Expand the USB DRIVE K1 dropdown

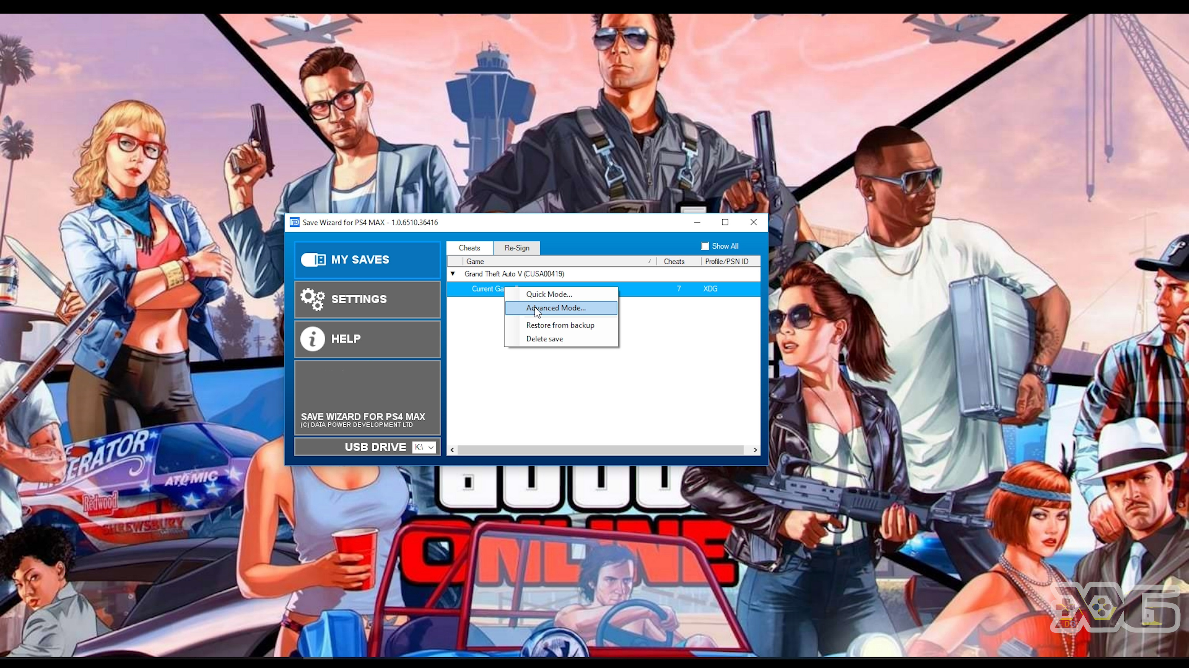(430, 447)
